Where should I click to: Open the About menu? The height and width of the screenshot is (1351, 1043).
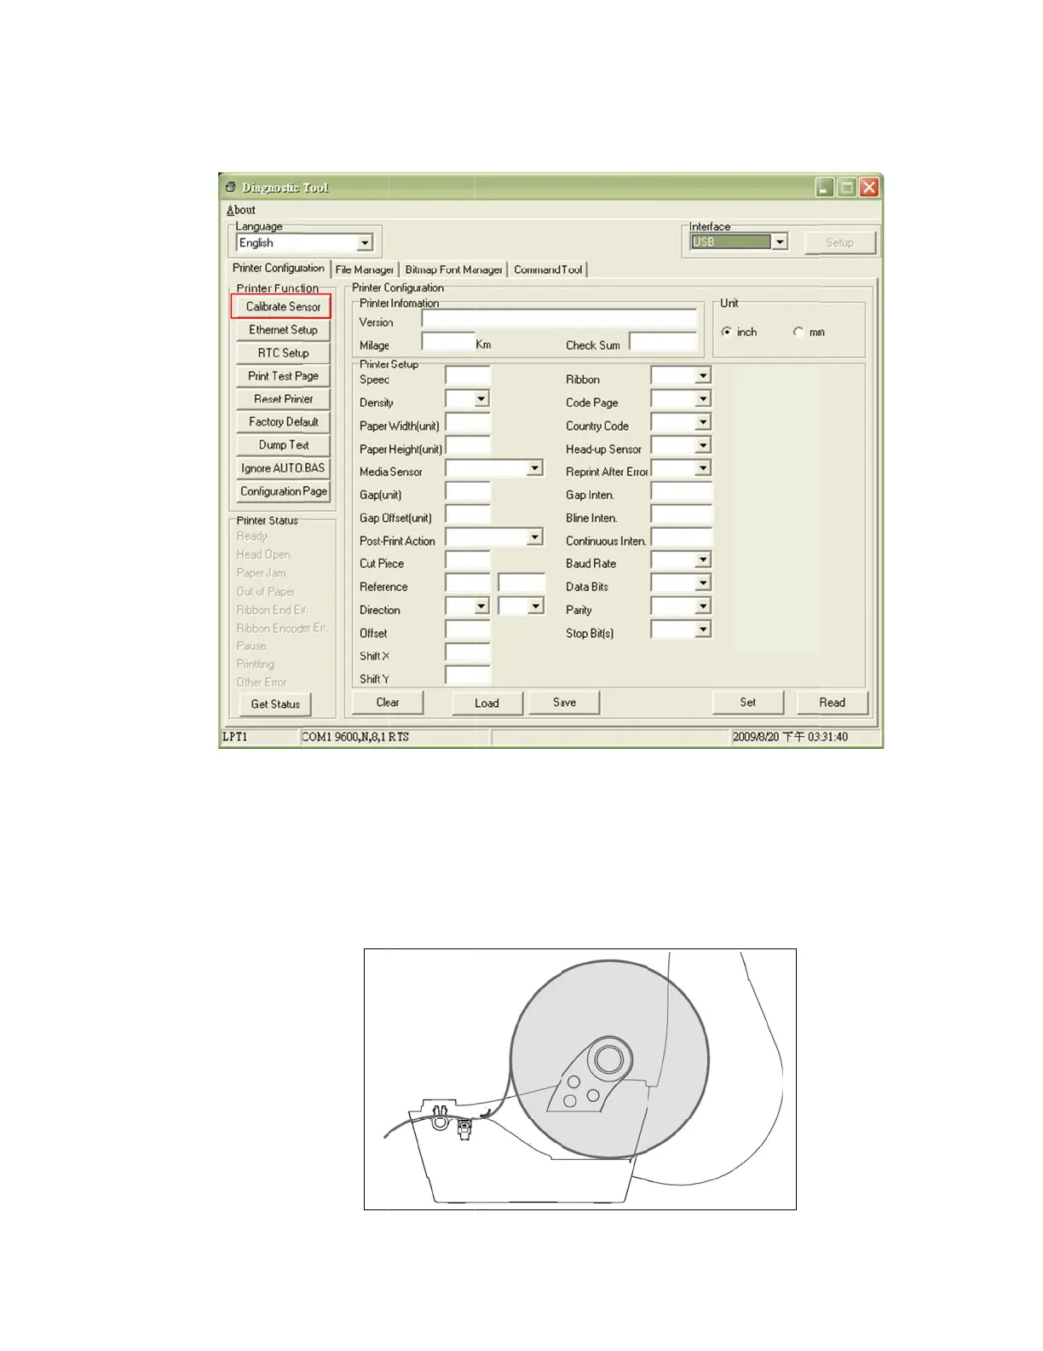pos(241,210)
